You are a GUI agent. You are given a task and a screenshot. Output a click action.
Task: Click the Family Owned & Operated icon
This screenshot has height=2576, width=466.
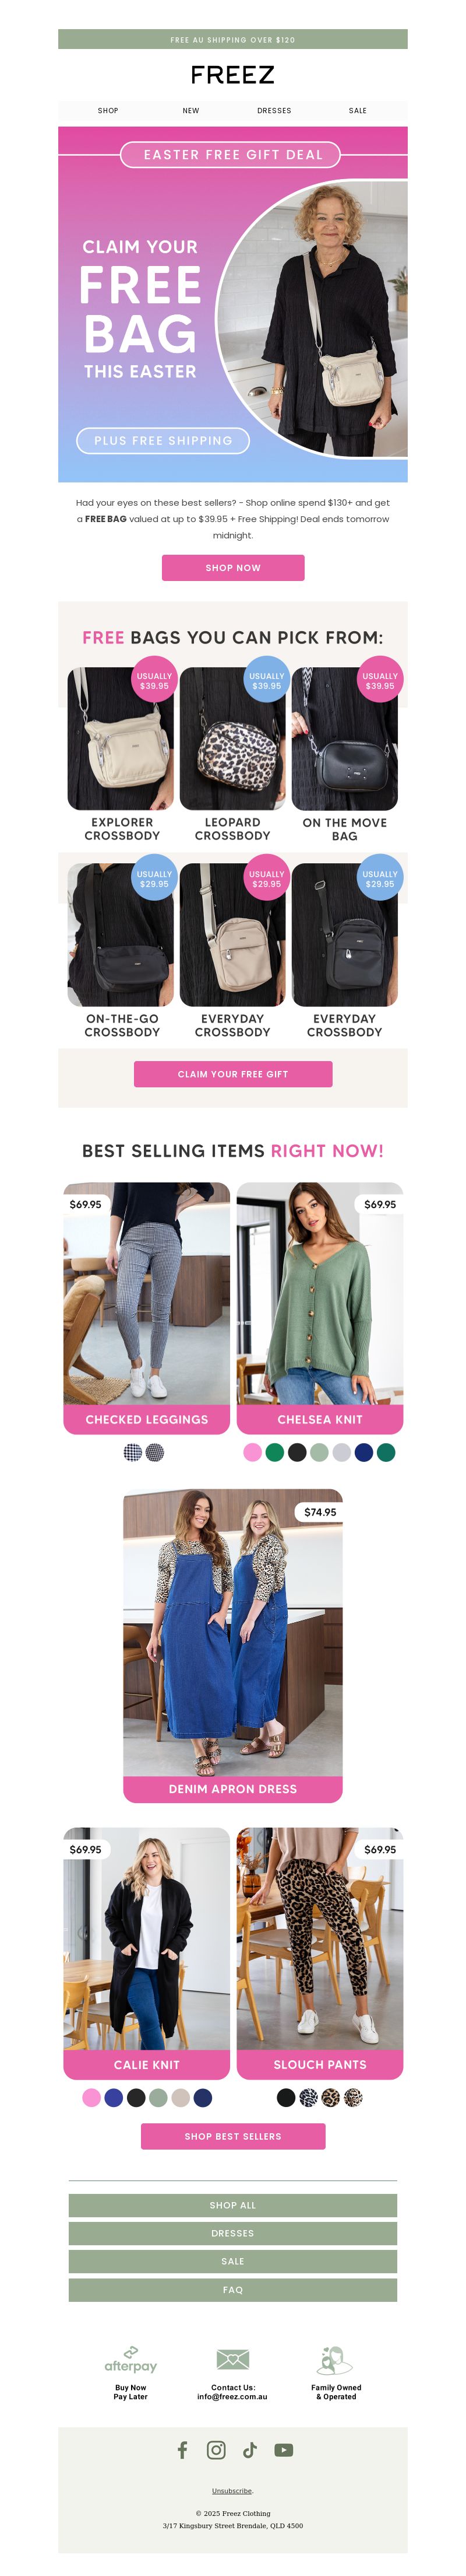pos(336,2359)
